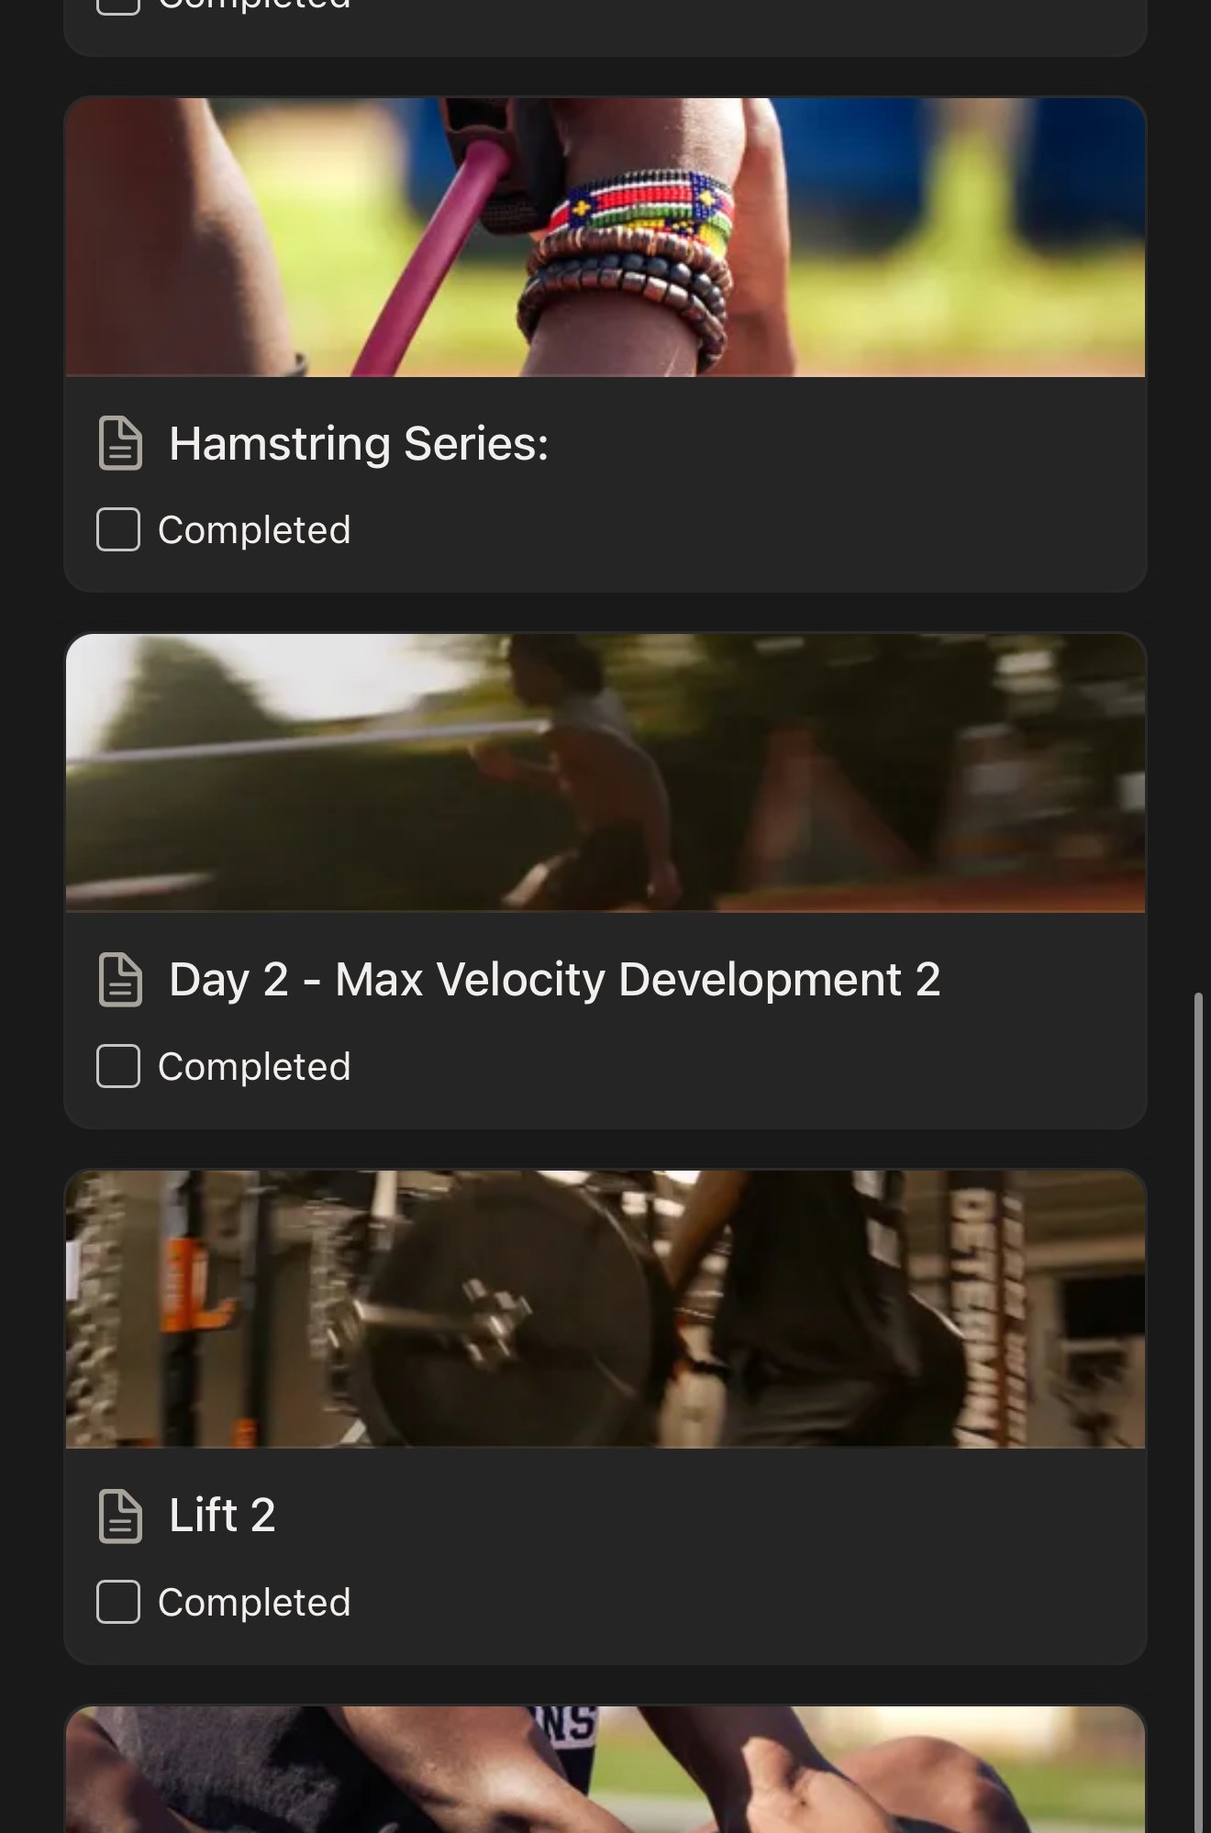Select the beaded bracelet cover image

(605, 238)
